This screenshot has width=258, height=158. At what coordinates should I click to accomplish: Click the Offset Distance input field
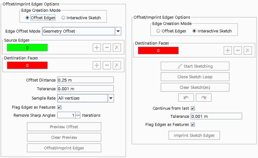[85, 80]
